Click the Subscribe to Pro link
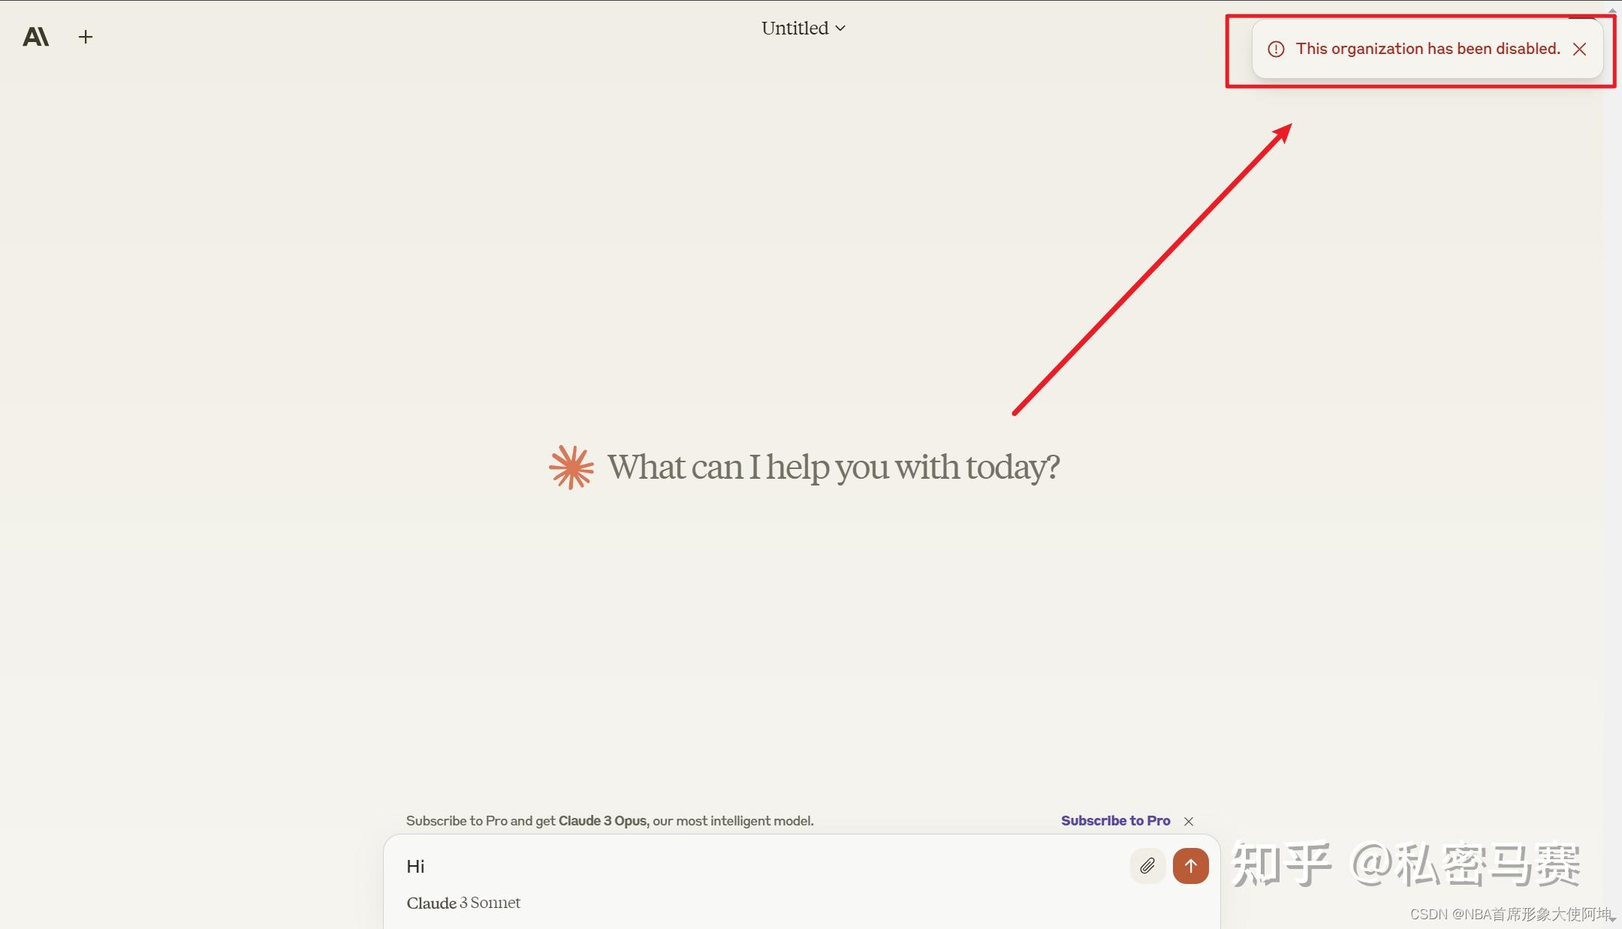1622x929 pixels. click(x=1115, y=821)
